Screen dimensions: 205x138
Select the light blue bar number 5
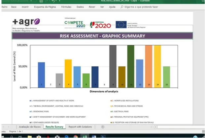pos(77,77)
